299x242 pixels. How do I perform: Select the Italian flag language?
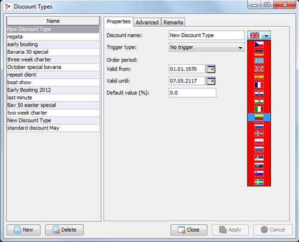pos(259,109)
